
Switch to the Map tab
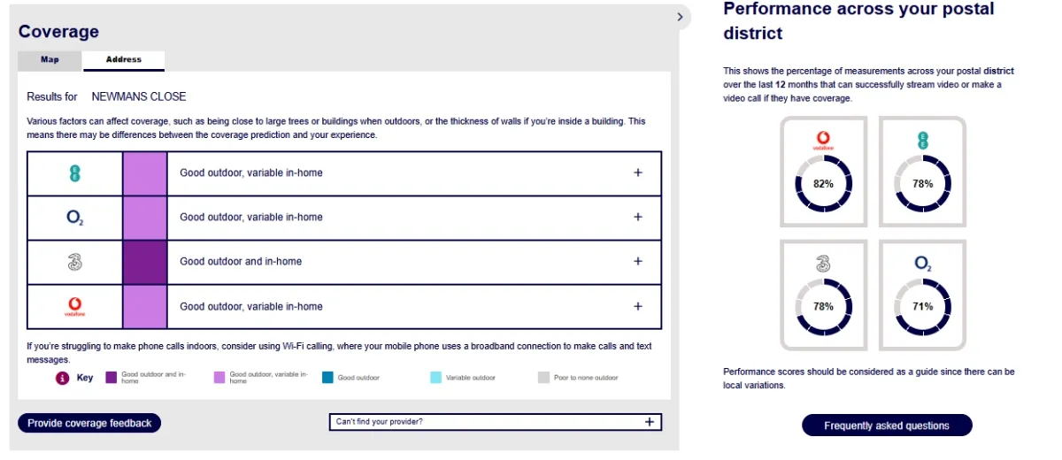pyautogui.click(x=50, y=60)
